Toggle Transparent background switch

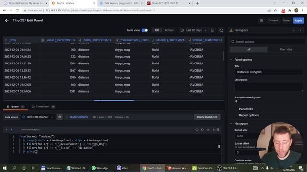[x=237, y=101]
